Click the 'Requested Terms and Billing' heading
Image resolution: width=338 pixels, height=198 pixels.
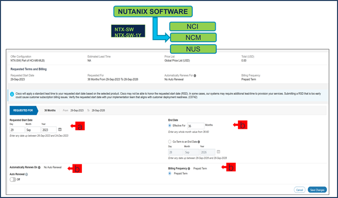click(x=29, y=69)
